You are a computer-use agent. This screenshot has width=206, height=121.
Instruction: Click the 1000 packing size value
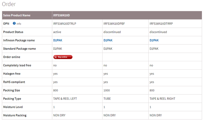click(x=107, y=91)
